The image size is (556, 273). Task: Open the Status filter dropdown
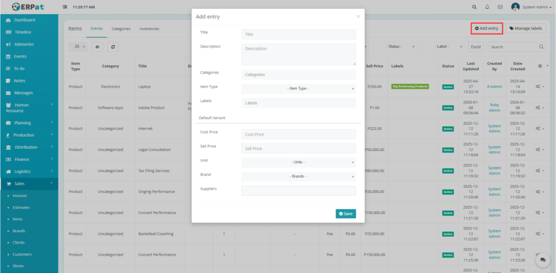(395, 47)
